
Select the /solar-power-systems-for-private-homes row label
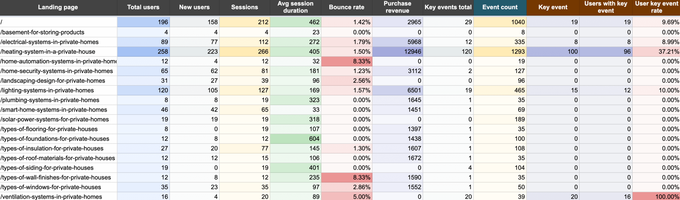coord(54,120)
